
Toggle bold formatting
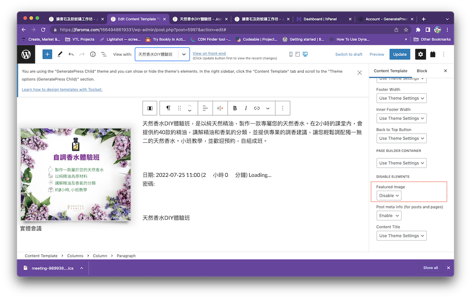pos(235,108)
